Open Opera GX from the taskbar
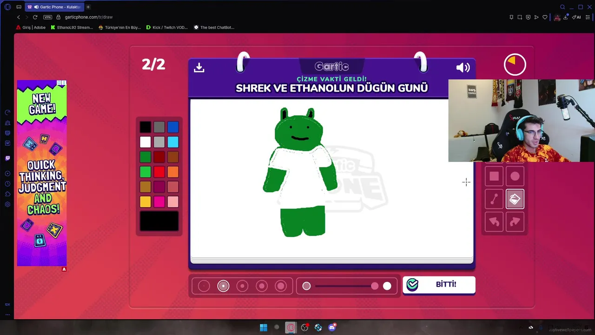 click(291, 328)
